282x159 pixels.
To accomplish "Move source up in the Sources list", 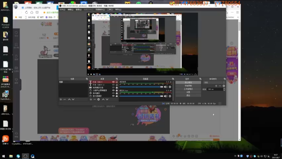I will (x=103, y=99).
